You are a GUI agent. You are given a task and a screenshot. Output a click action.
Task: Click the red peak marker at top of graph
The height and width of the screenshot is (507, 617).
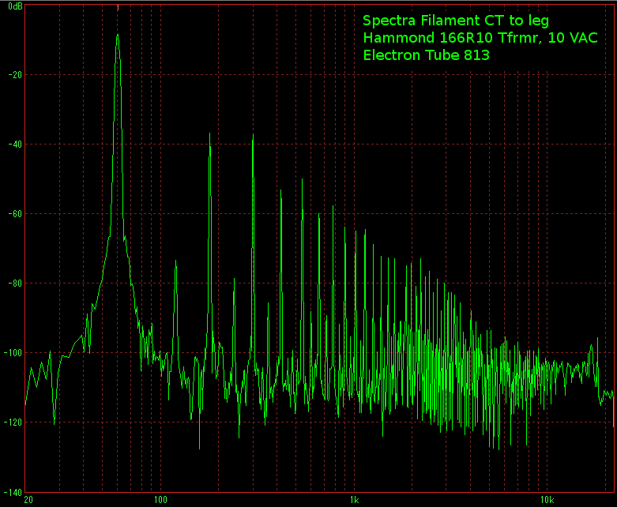[118, 7]
